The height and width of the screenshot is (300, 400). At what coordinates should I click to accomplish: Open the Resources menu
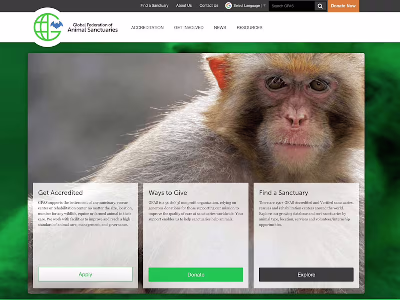(x=249, y=28)
